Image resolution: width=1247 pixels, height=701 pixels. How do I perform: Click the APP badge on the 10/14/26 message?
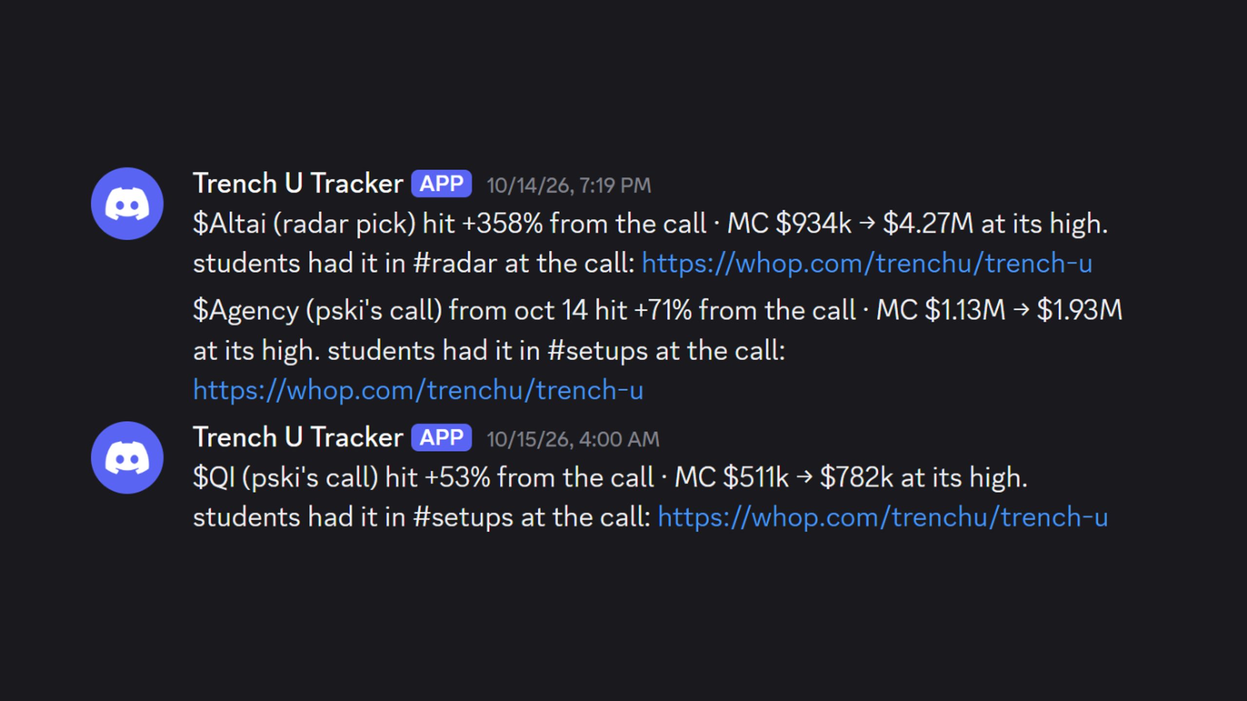441,184
